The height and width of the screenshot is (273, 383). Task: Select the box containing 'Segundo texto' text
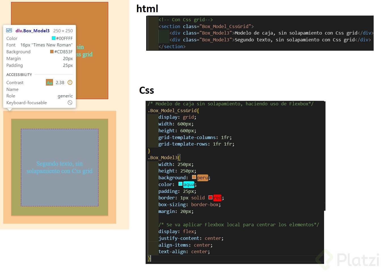point(59,167)
